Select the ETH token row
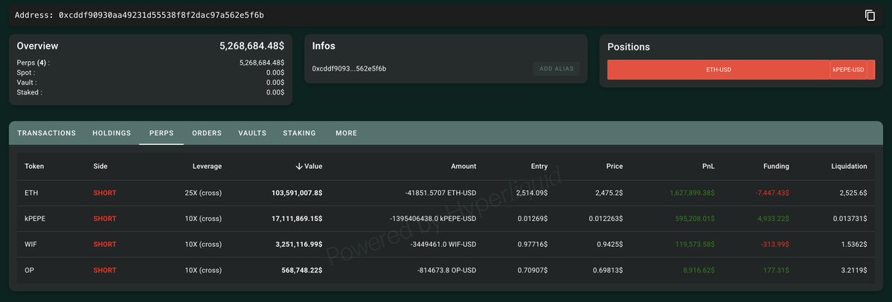The height and width of the screenshot is (302, 892). pyautogui.click(x=31, y=193)
